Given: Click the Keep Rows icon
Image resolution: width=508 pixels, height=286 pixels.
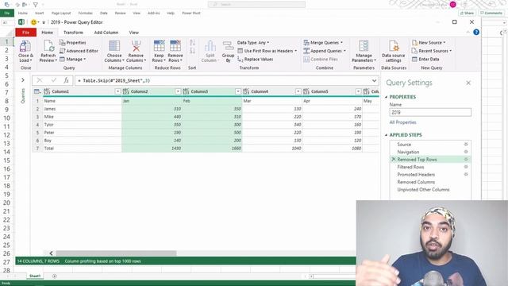Looking at the screenshot, I should coord(159,46).
